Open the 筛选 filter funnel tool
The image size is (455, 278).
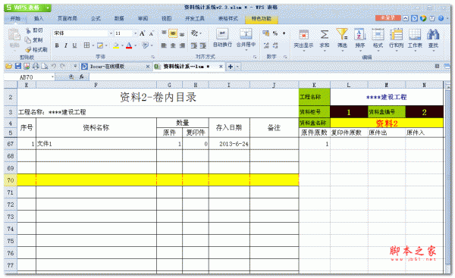click(342, 34)
